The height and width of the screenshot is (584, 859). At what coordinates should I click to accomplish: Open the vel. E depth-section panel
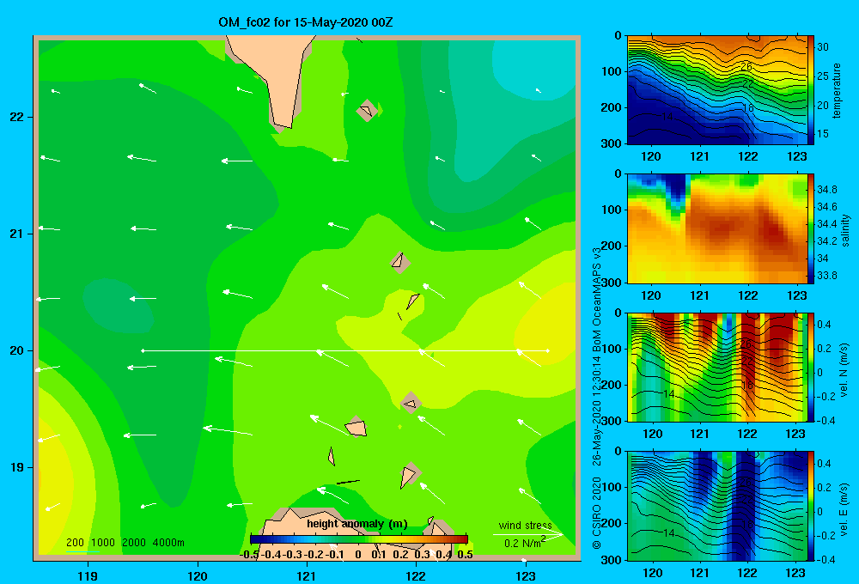716,506
